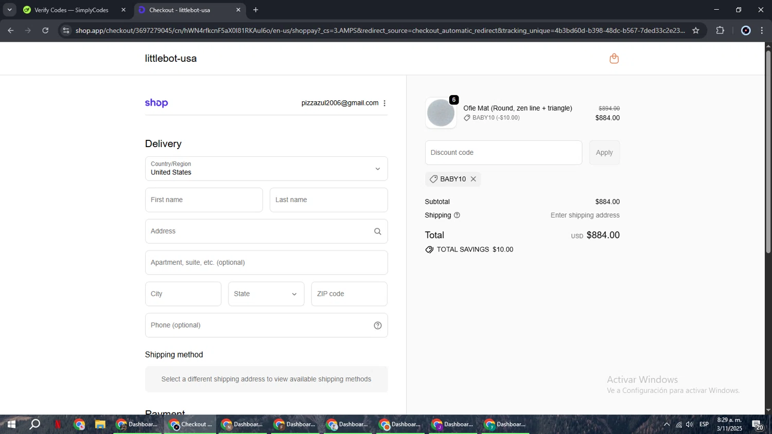Open browser Extensions puzzle icon

[720, 30]
